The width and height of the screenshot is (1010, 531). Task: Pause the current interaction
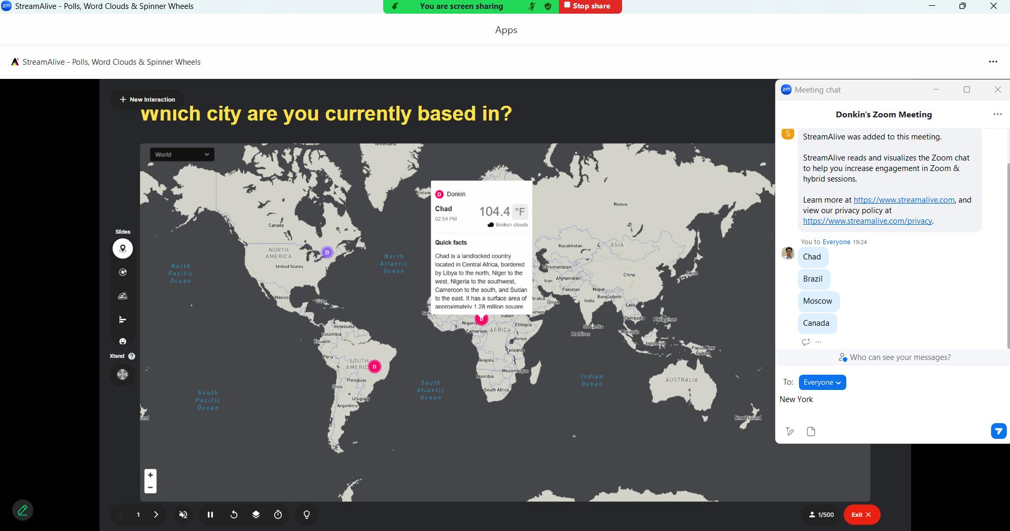coord(211,515)
